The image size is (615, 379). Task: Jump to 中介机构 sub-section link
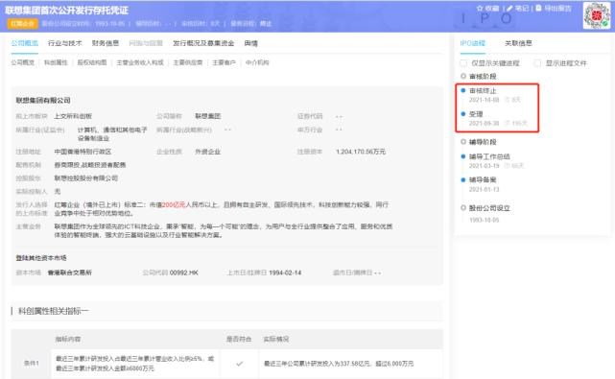pos(257,62)
